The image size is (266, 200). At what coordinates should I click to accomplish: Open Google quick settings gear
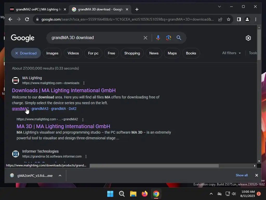click(248, 38)
